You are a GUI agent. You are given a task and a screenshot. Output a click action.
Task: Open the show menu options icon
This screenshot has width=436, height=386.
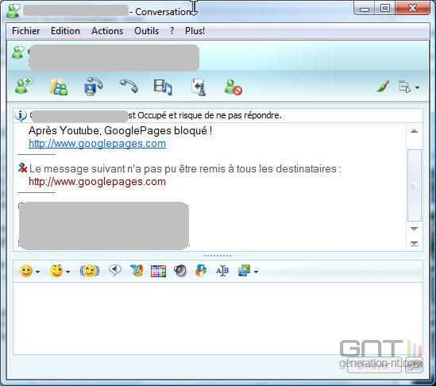click(x=404, y=87)
